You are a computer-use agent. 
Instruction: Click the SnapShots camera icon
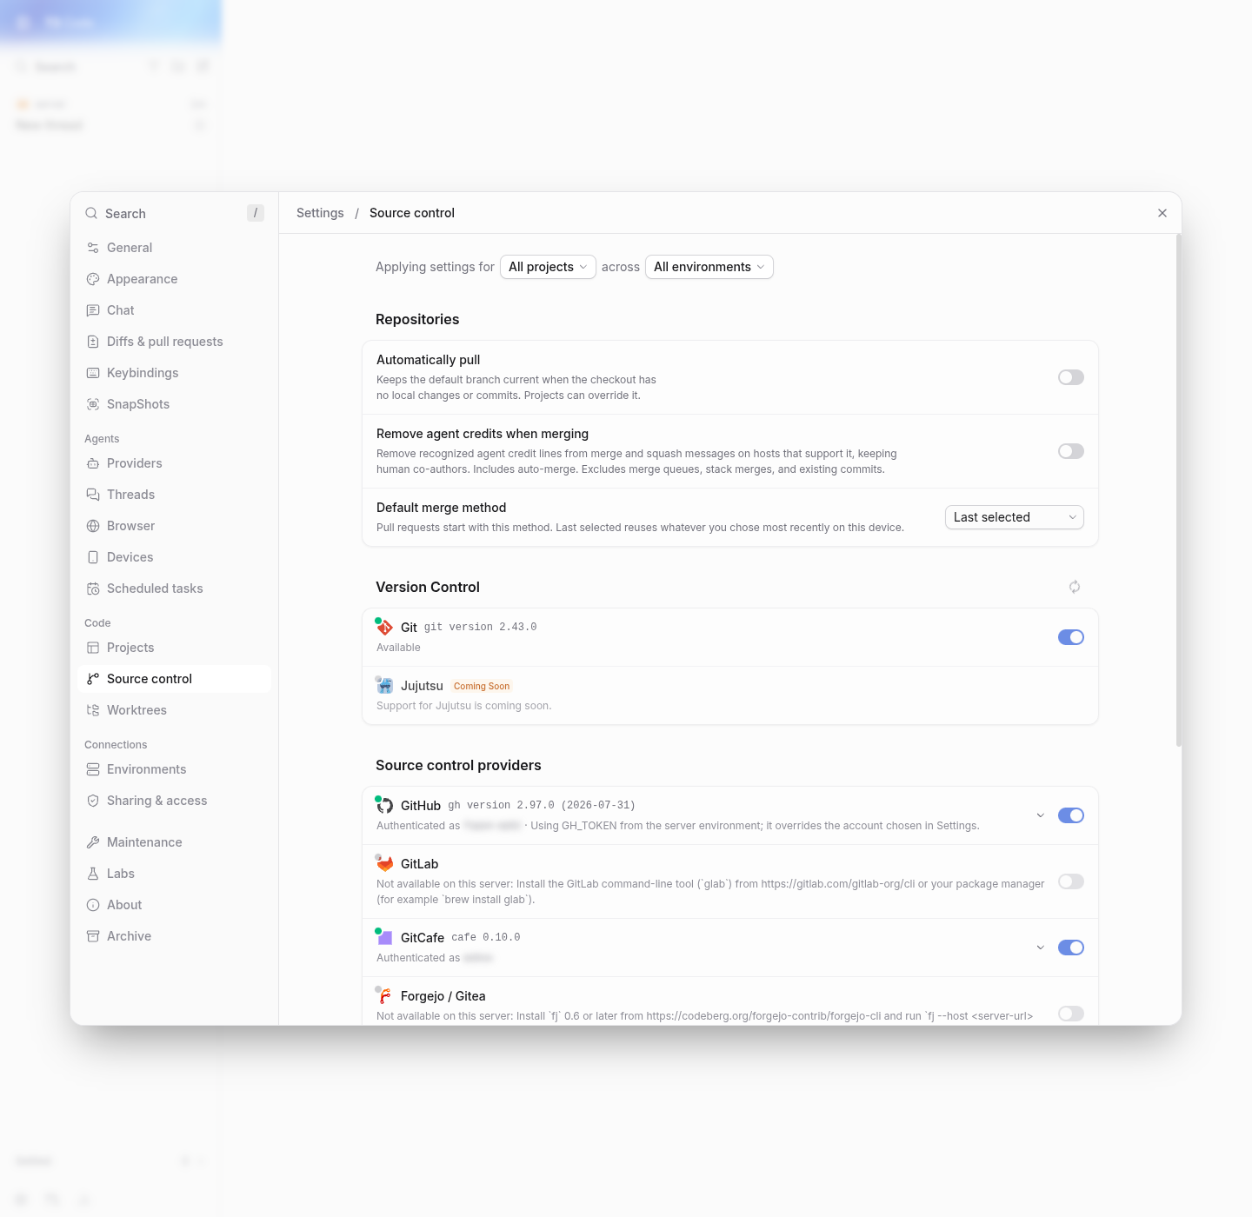pyautogui.click(x=93, y=404)
